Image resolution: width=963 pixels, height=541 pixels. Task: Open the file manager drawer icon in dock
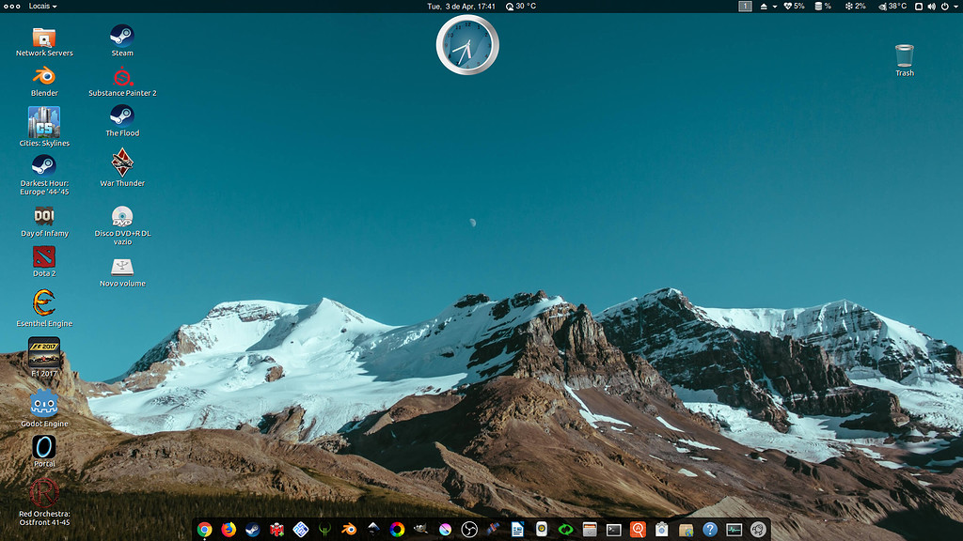tap(590, 530)
